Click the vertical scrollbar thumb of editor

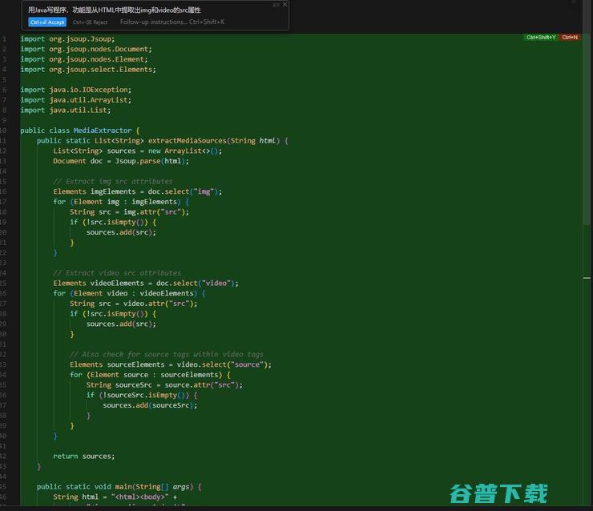pos(587,131)
